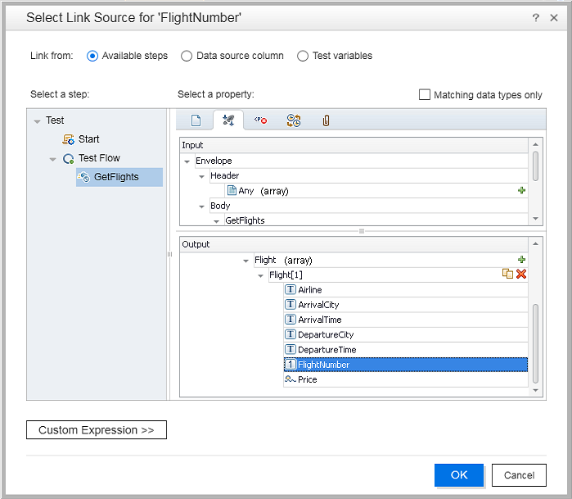
Task: Select the Price output property
Action: click(x=307, y=379)
